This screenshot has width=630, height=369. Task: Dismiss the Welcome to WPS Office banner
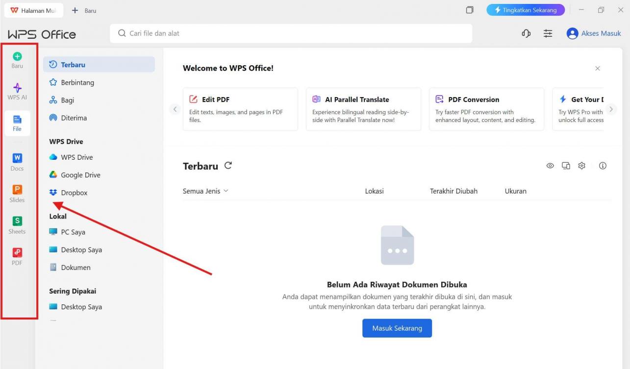coord(597,69)
